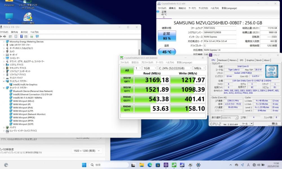
Task: Collapse the ネットワーク アダプター category
Action: (x=4, y=88)
